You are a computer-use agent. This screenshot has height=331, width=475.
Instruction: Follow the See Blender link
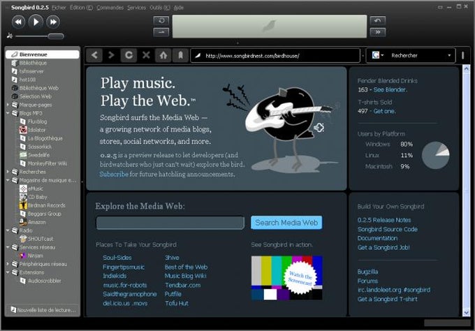coord(390,89)
